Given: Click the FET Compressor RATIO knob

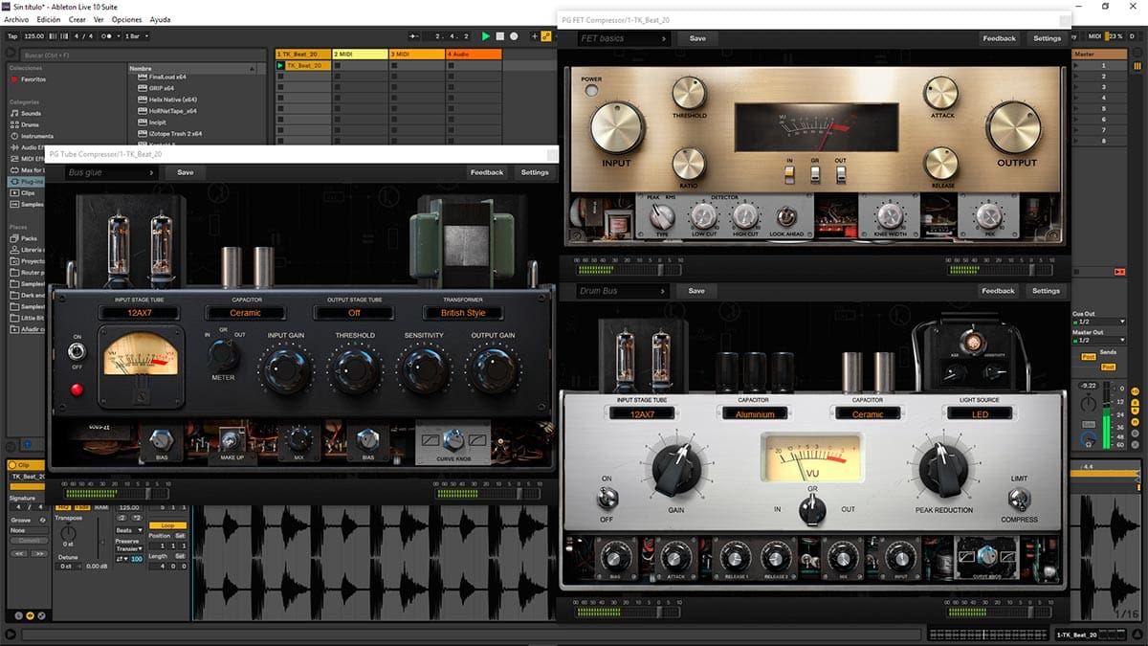Looking at the screenshot, I should coord(689,163).
